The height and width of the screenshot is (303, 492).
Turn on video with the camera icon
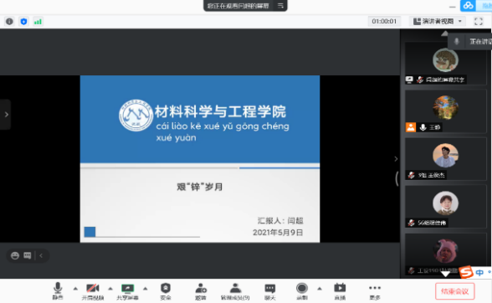tap(93, 291)
